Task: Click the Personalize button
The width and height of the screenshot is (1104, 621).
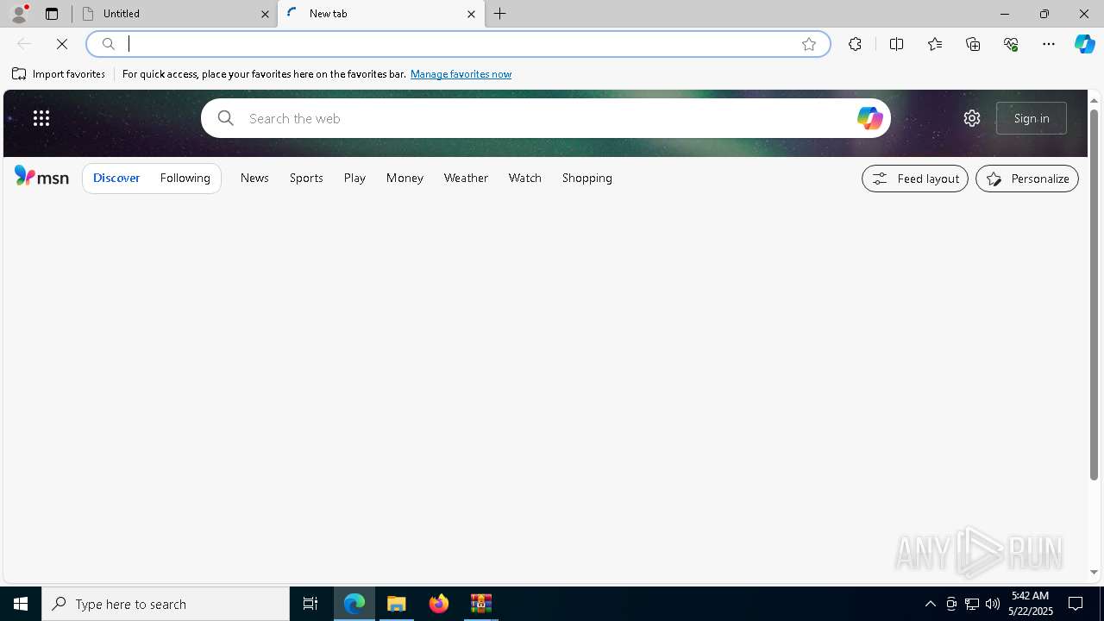Action: pos(1027,179)
